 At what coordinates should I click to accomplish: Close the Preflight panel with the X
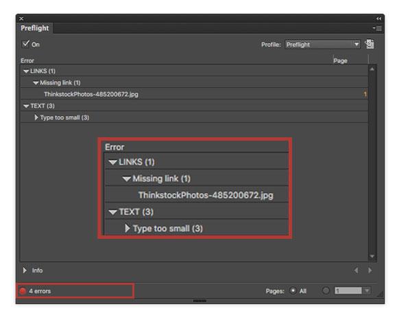coord(21,19)
